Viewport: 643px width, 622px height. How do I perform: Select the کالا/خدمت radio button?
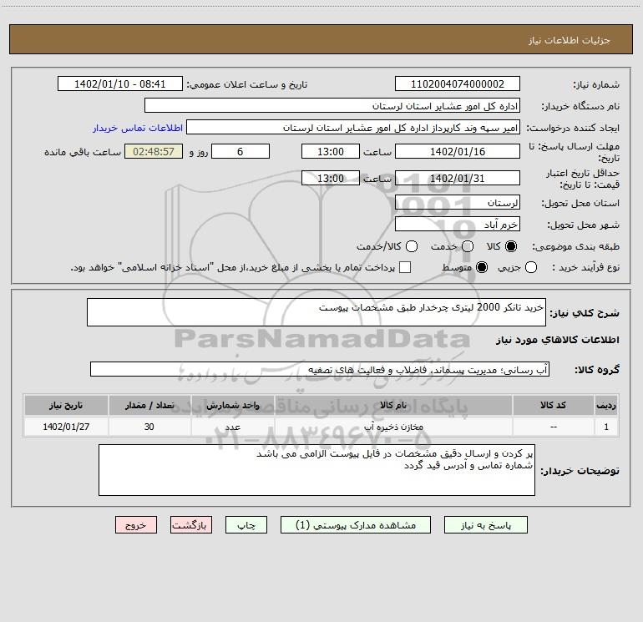pos(412,246)
